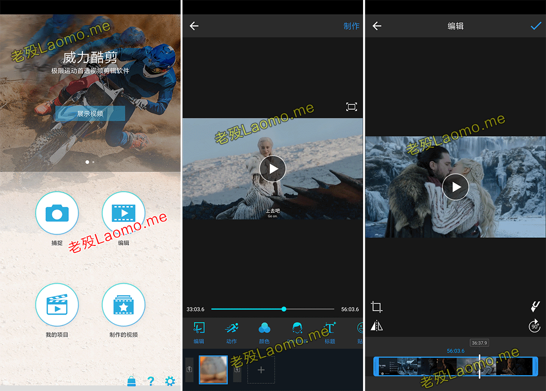Open the 颜色 color circles tool
Screen dimensions: 546x391
[x=264, y=333]
